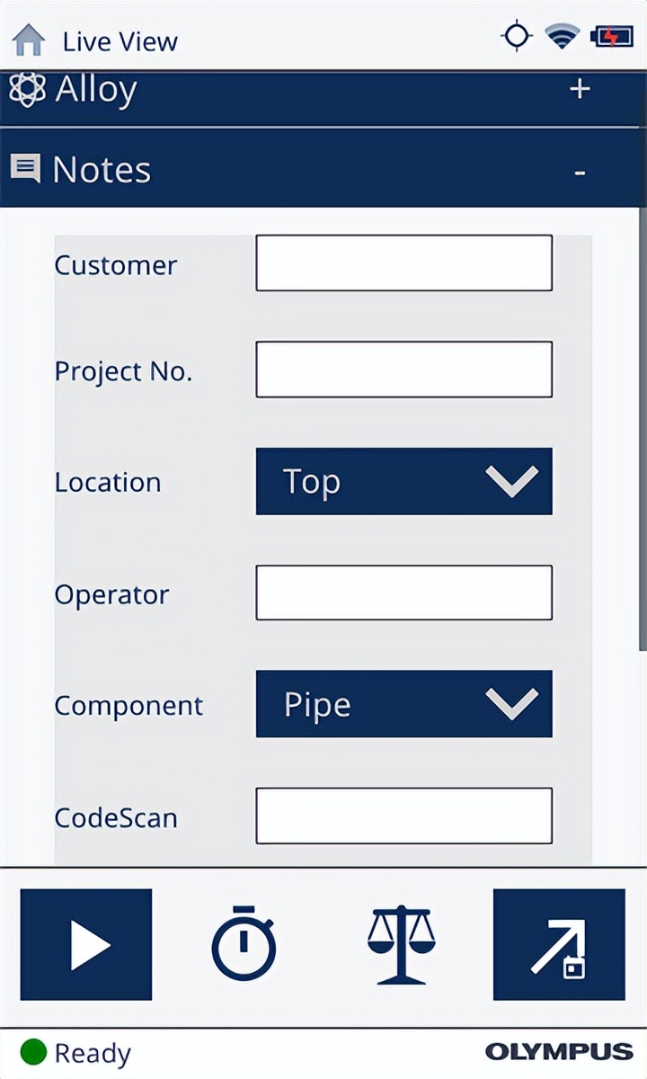Click the Customer text field

pos(403,263)
